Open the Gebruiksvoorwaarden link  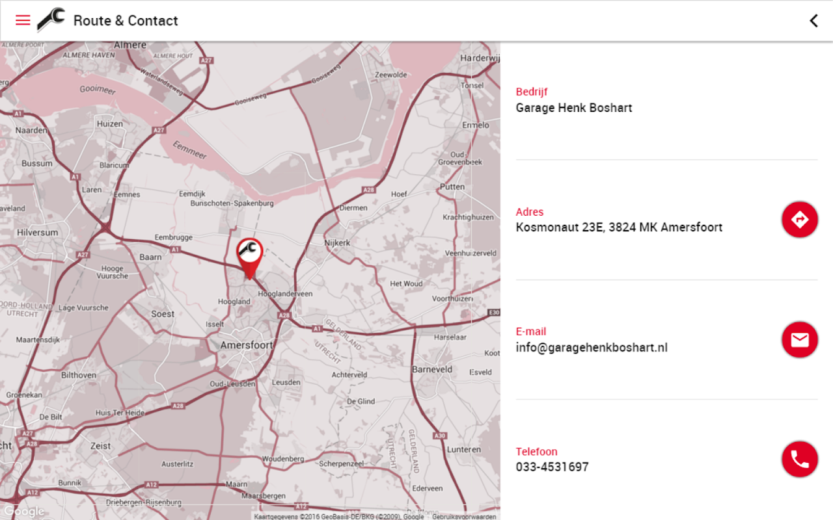[464, 517]
